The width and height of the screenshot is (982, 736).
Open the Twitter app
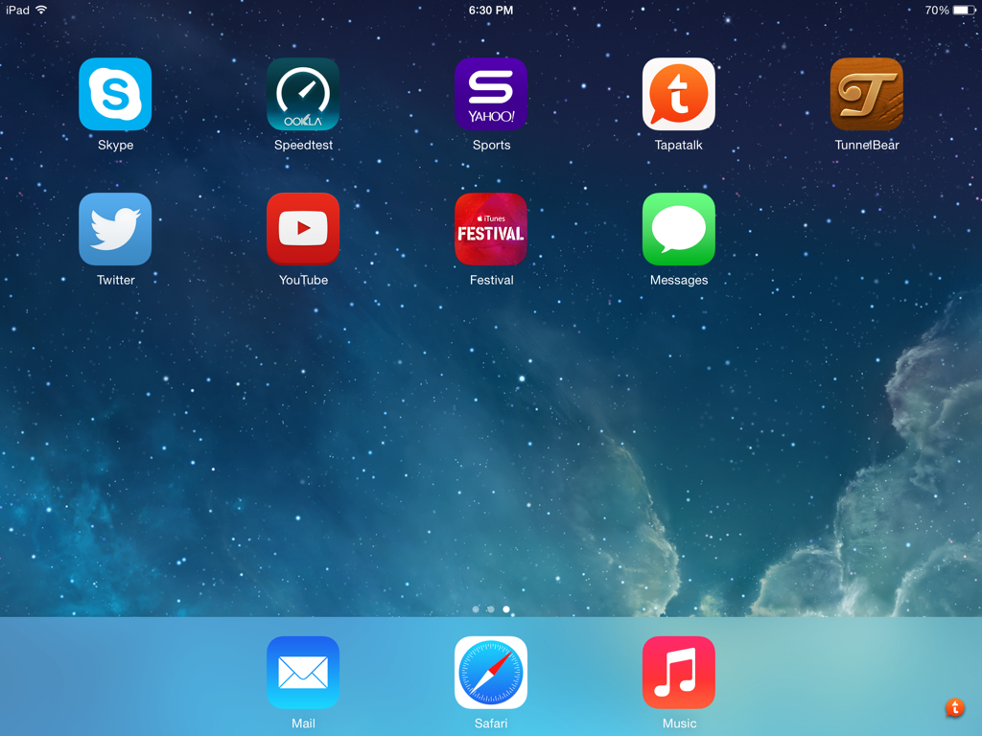pyautogui.click(x=115, y=229)
